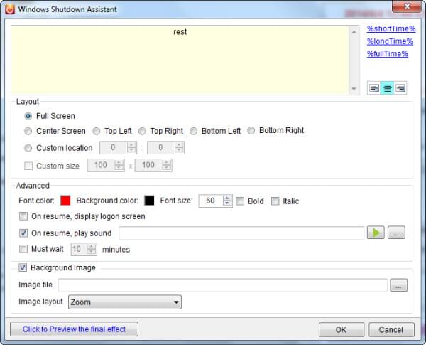This screenshot has width=426, height=345.
Task: Click the align left icon
Action: point(374,88)
